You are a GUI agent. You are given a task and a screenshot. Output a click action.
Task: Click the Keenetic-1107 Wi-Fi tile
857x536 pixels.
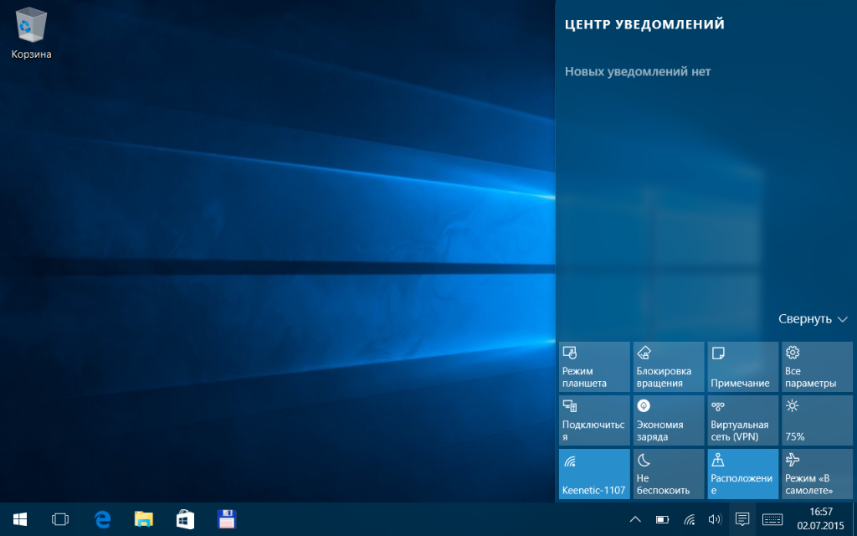(594, 474)
